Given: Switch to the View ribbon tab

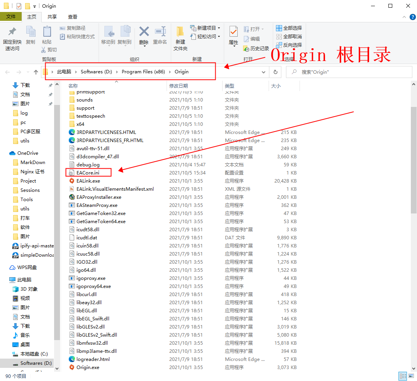Looking at the screenshot, I should pos(73,17).
